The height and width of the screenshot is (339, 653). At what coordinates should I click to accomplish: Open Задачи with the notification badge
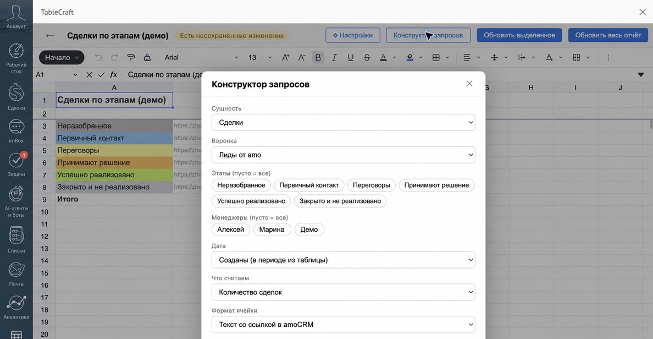pyautogui.click(x=16, y=165)
